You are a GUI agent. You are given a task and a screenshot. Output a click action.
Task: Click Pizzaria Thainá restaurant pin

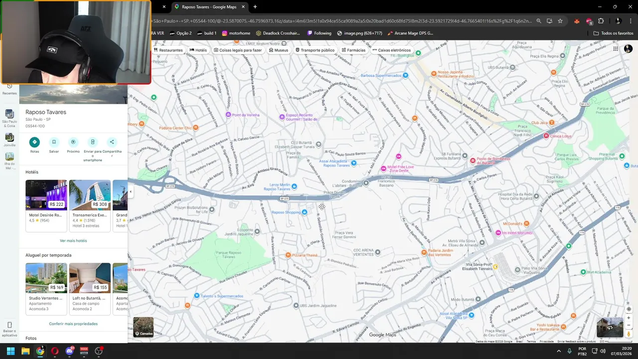click(x=288, y=255)
